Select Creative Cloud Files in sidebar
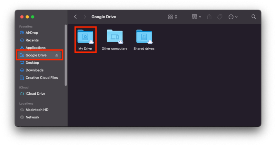Image resolution: width=276 pixels, height=146 pixels. tap(40, 78)
